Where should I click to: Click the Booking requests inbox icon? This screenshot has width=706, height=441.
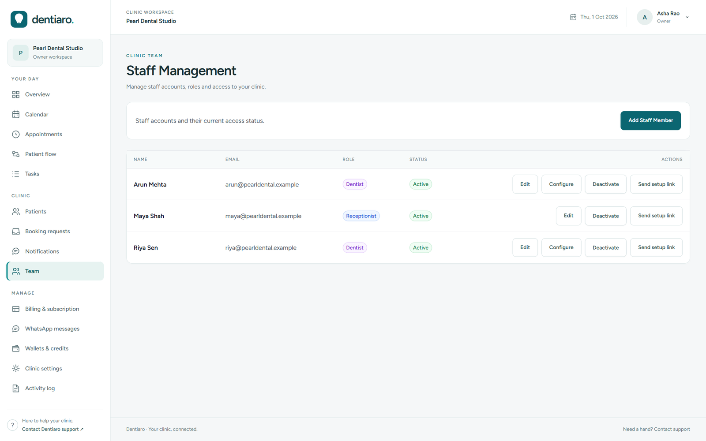(16, 232)
